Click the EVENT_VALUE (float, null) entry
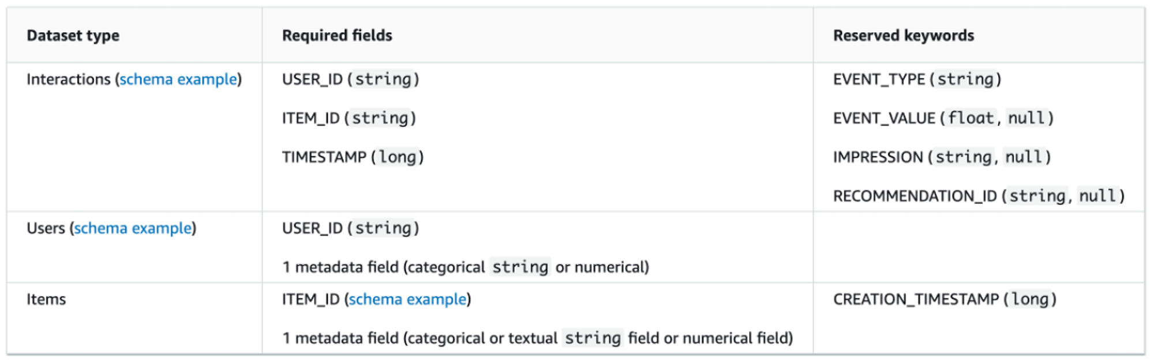 point(943,119)
